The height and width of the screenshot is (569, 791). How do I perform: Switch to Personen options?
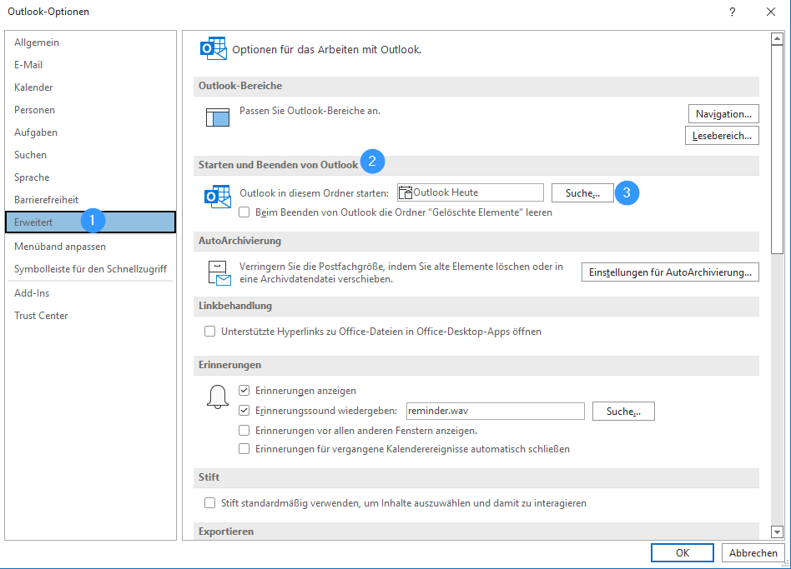click(91, 110)
